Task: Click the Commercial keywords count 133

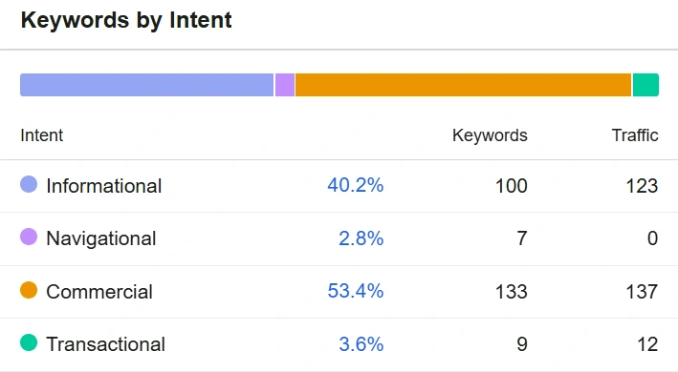Action: [x=511, y=292]
